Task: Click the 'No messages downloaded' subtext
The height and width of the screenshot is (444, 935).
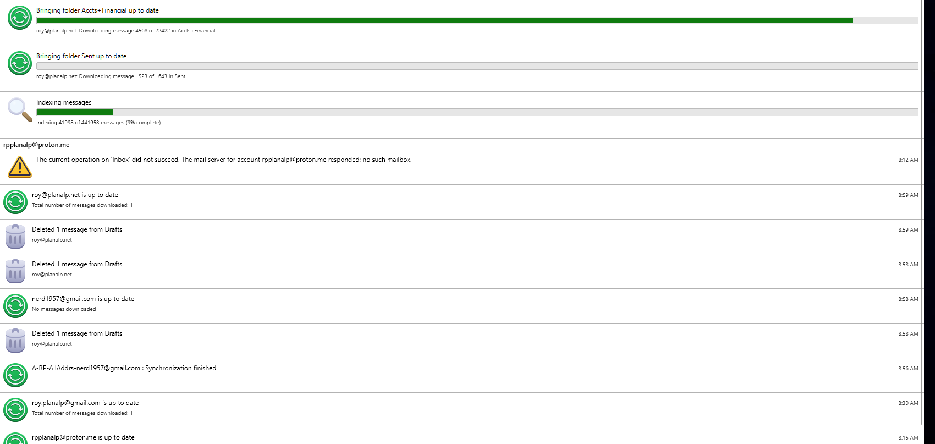Action: click(x=64, y=309)
